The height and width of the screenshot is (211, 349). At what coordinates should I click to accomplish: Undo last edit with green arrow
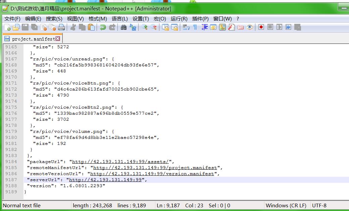click(x=103, y=28)
